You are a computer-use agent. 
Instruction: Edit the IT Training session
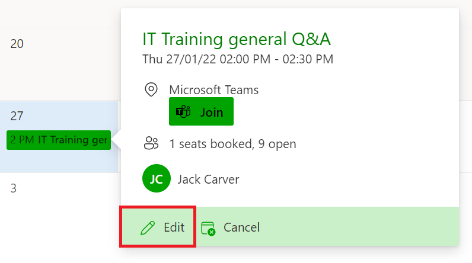coord(158,227)
